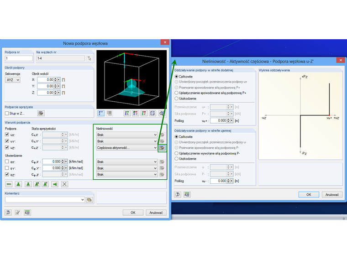Open the Sekwencja XYZ dropdown
This screenshot has height=260, width=347.
click(13, 80)
